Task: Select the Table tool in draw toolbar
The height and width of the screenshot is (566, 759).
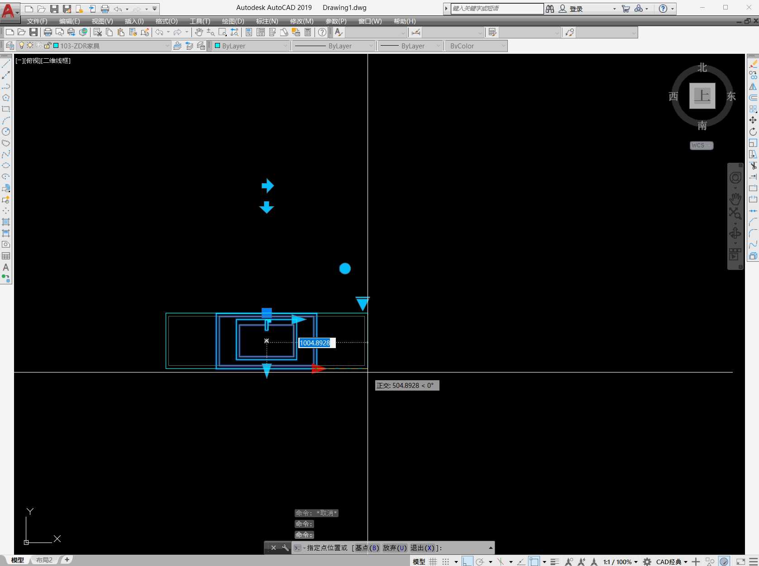Action: [x=6, y=256]
